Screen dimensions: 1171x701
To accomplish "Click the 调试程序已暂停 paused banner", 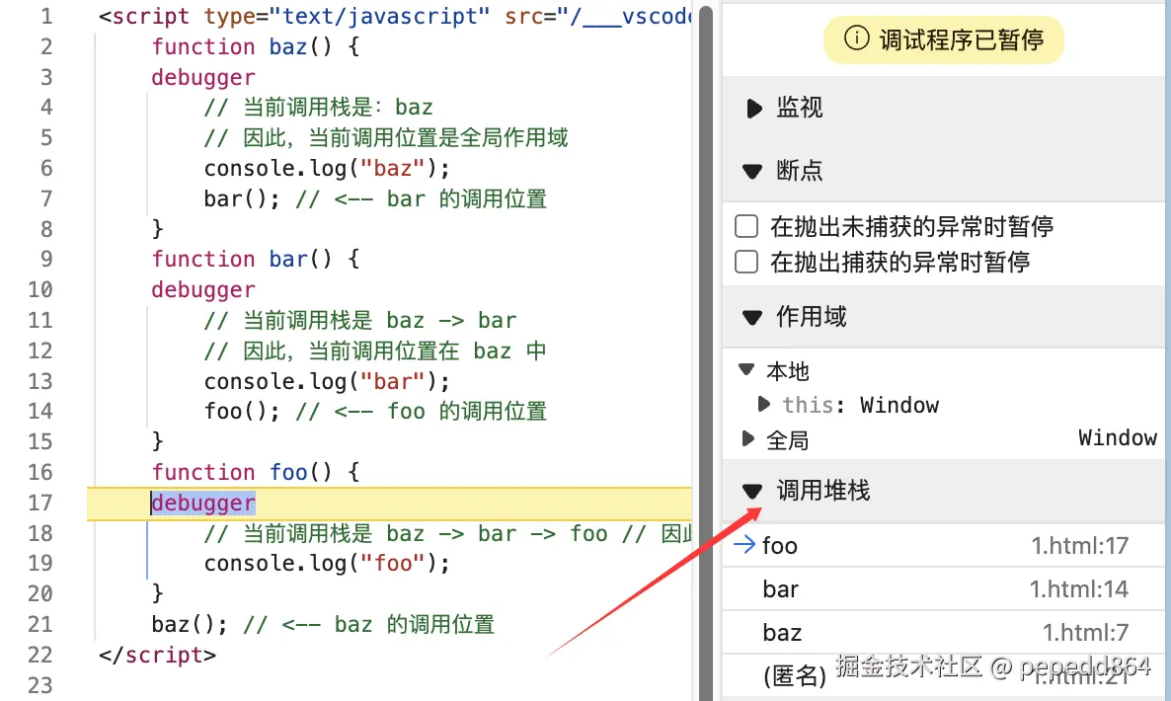I will coord(943,39).
